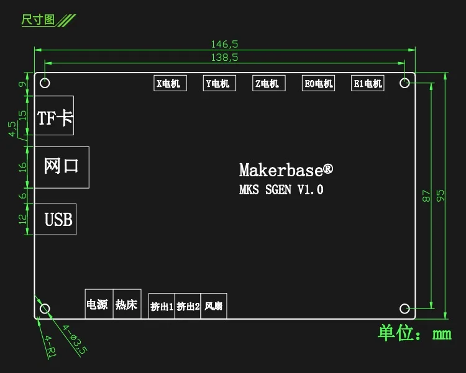Click the E1电机 connector box
The image size is (466, 373).
point(368,83)
